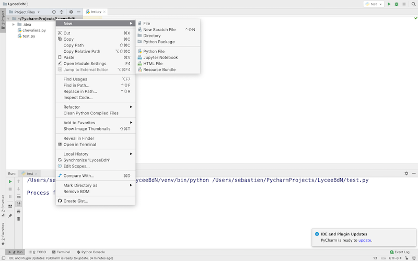Viewport: 418px width, 261px height.
Task: Clear Run console with trash icon
Action: [x=18, y=219]
